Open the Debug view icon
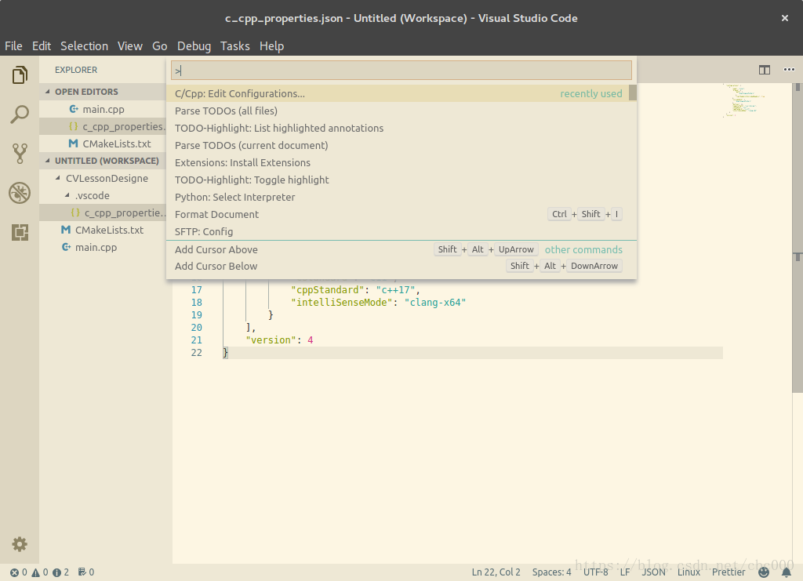 20,193
